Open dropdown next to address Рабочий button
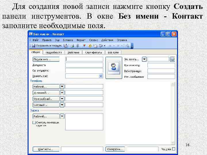This screenshot has height=155, width=207. pos(62,116)
